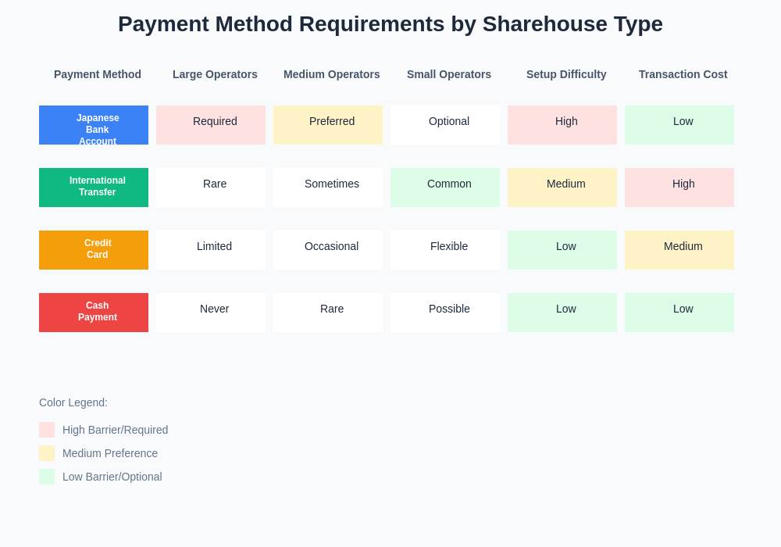Select the Never cell for Cash Payment
Screen dimensions: 781x547
point(211,312)
